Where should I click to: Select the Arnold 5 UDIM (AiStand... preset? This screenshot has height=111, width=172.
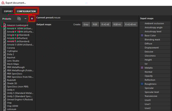tap(20, 45)
